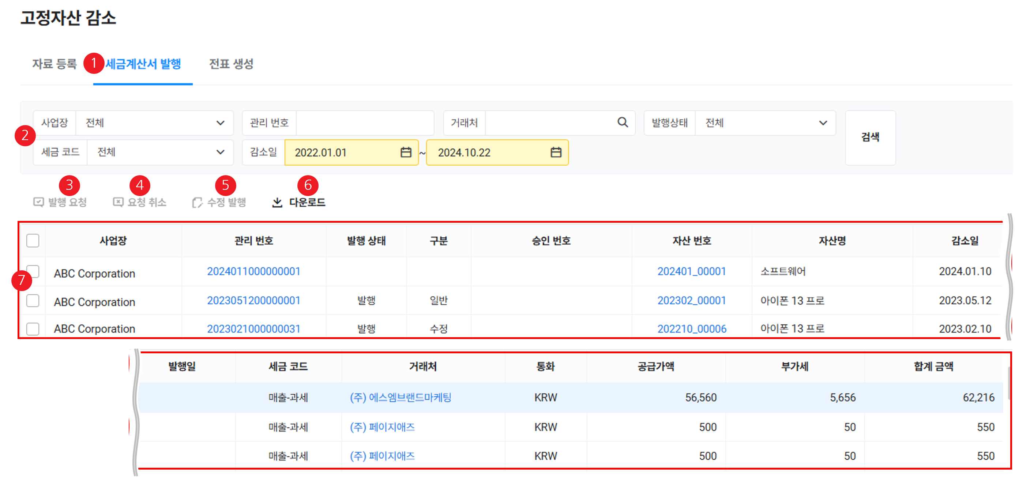Open asset number link 202302_00001

[691, 301]
